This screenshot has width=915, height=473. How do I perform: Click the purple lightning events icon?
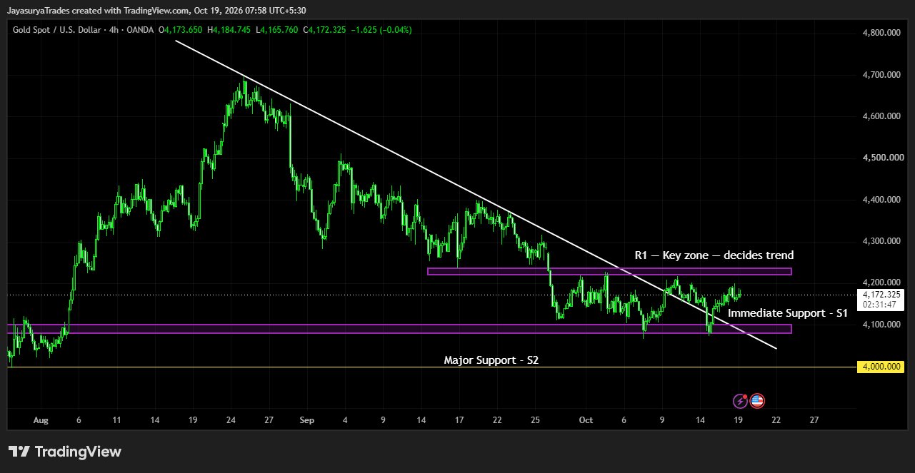[x=740, y=401]
